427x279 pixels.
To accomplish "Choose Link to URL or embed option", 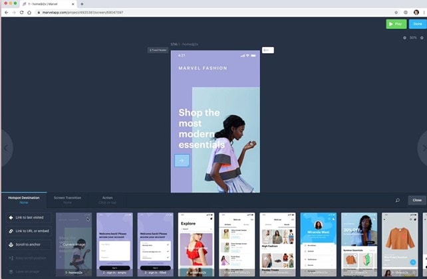I will tap(29, 231).
